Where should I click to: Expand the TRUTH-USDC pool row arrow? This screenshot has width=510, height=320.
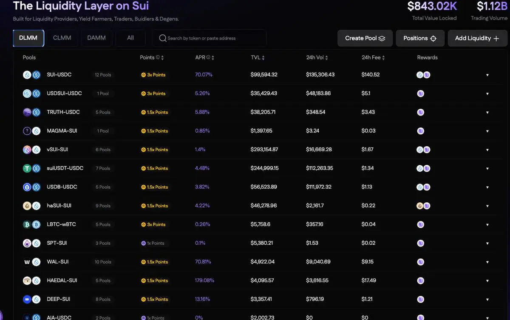tap(487, 113)
